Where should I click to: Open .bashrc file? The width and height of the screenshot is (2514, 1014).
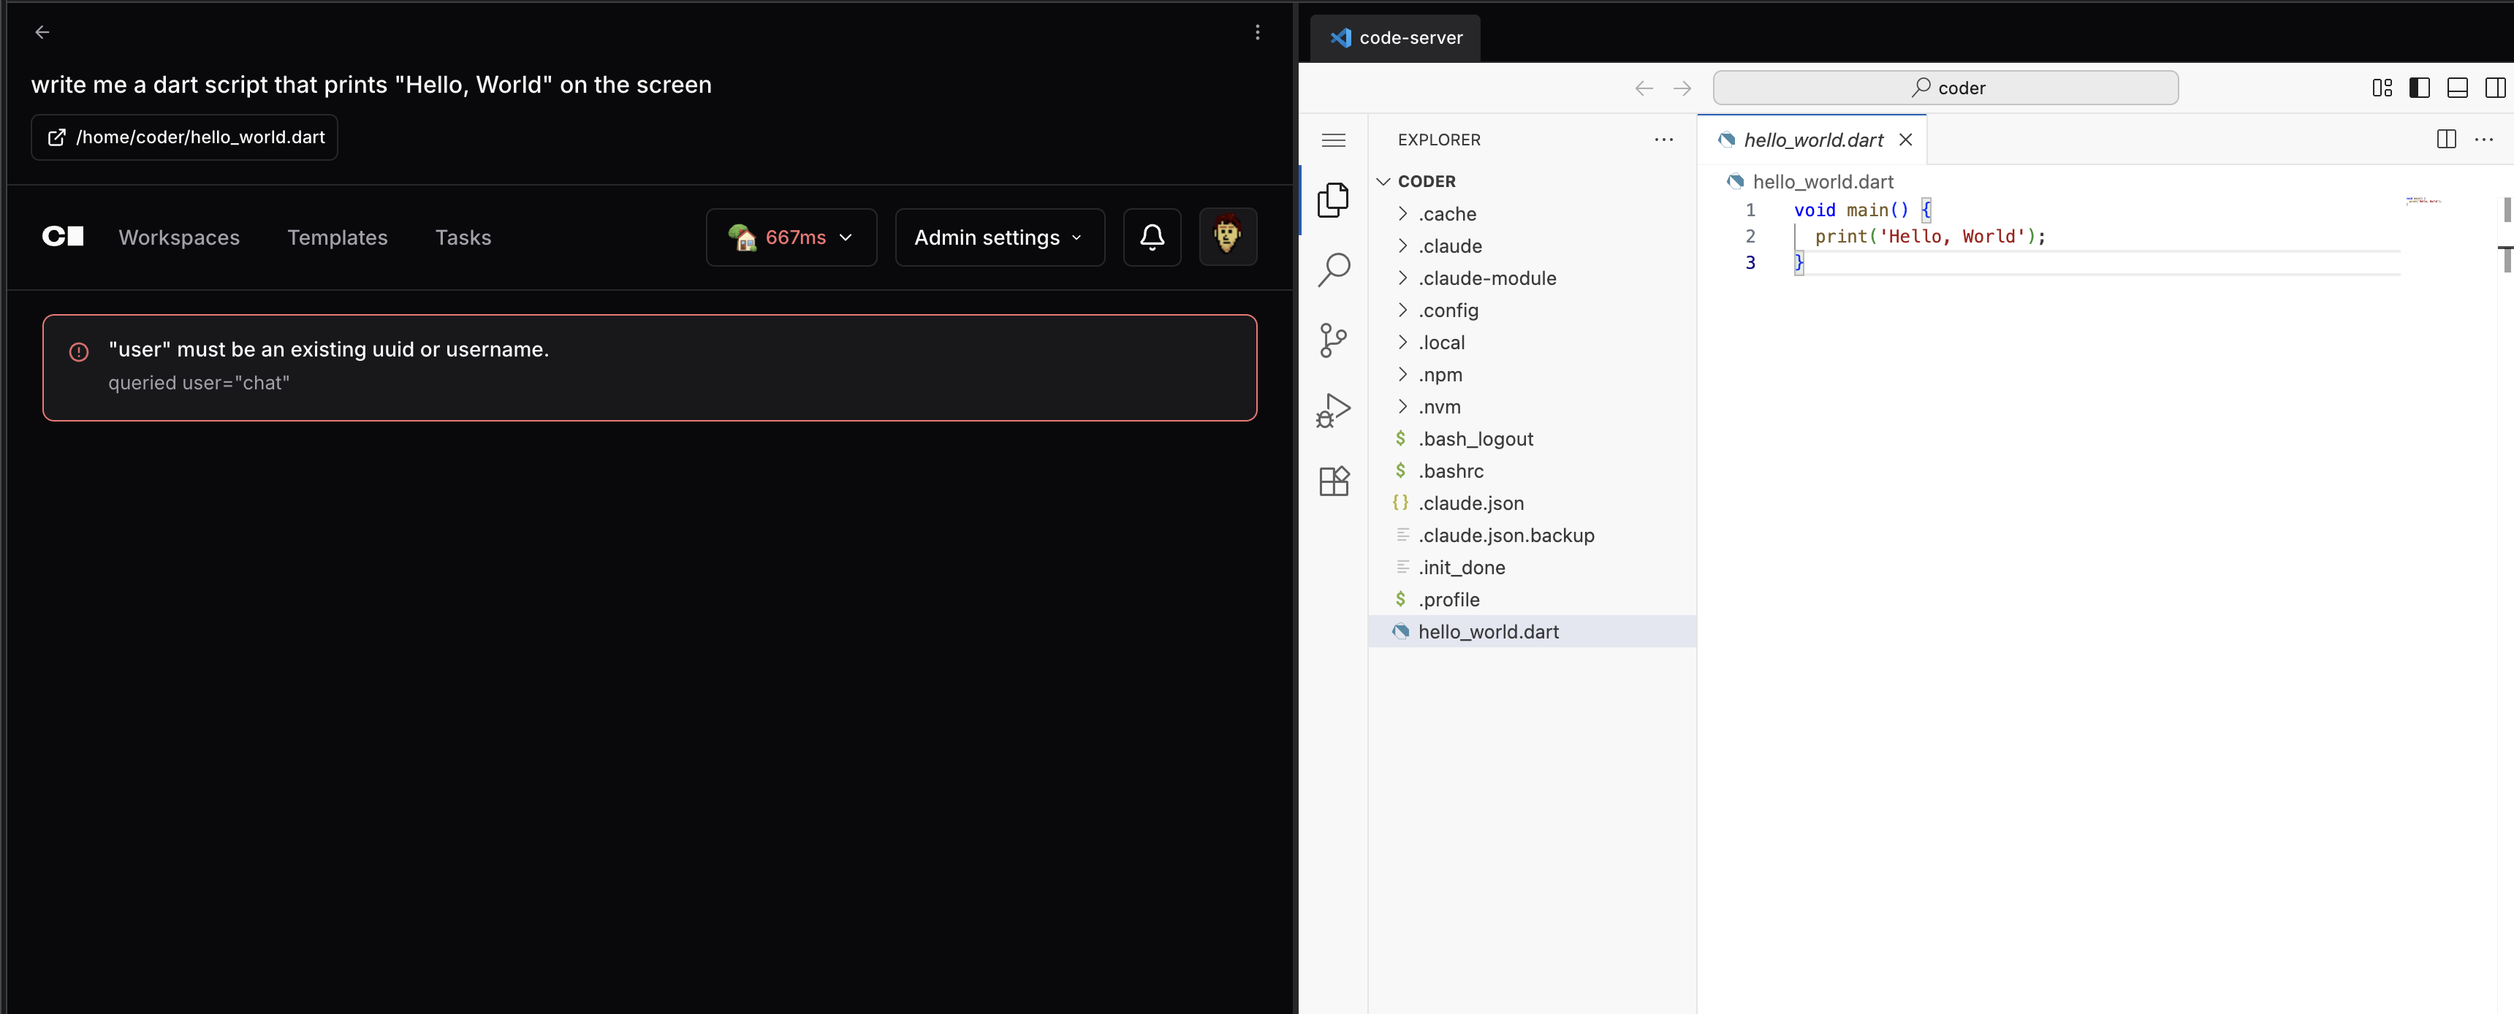point(1533,471)
